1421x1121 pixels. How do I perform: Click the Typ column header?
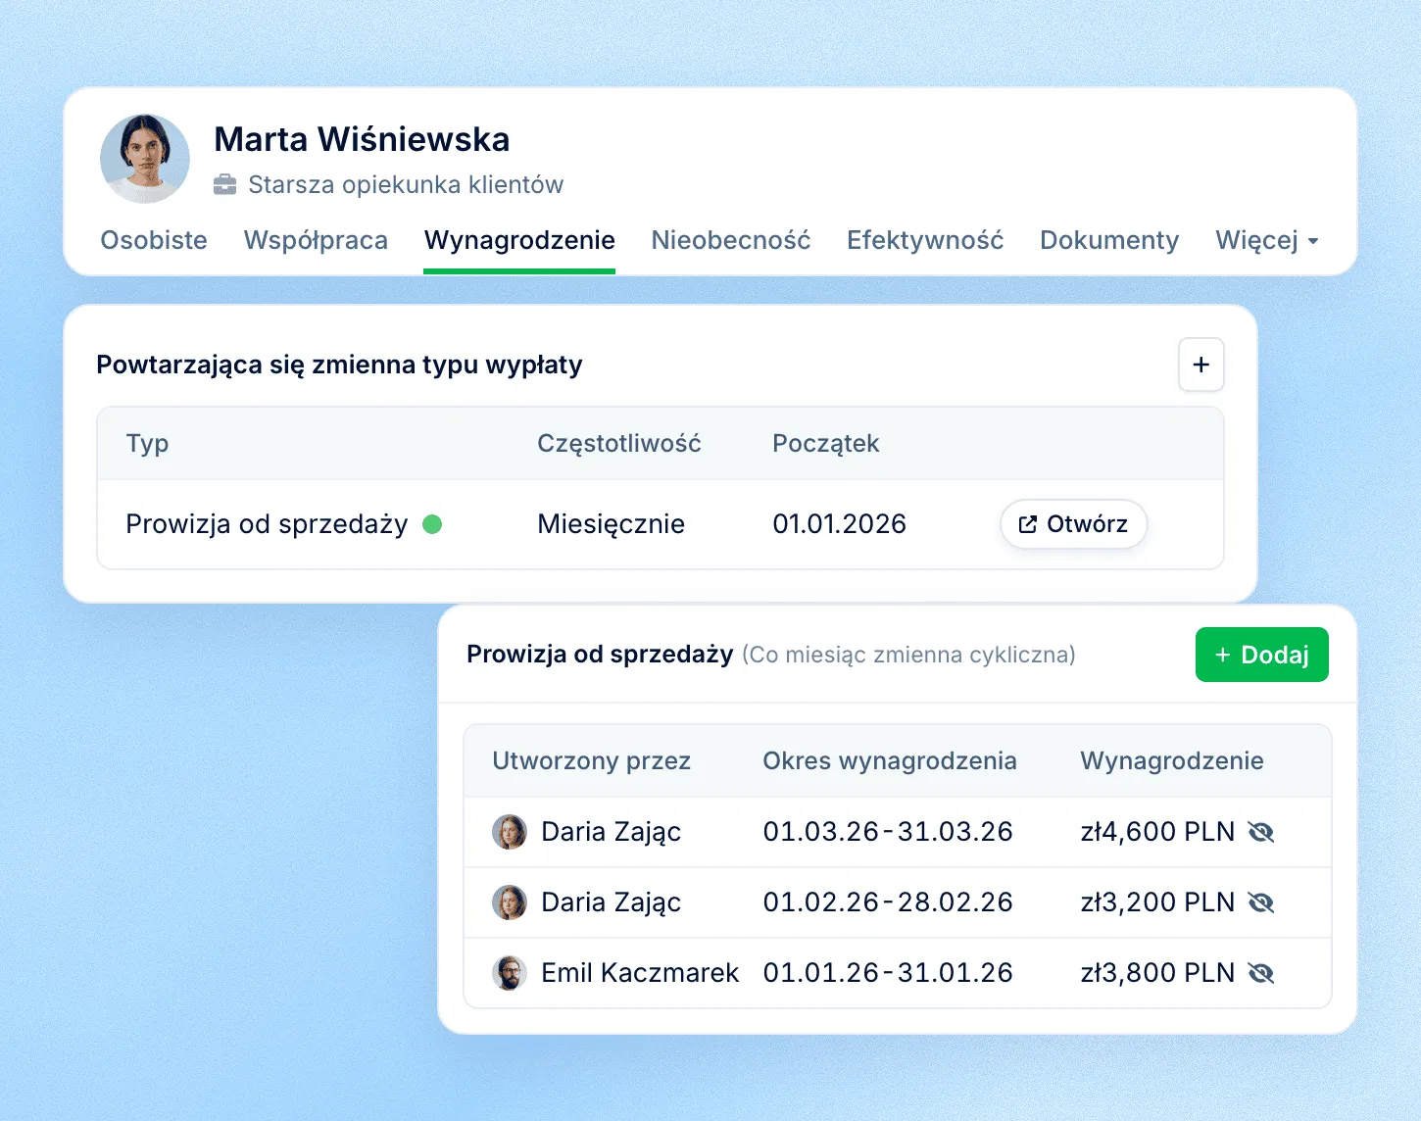(x=147, y=444)
